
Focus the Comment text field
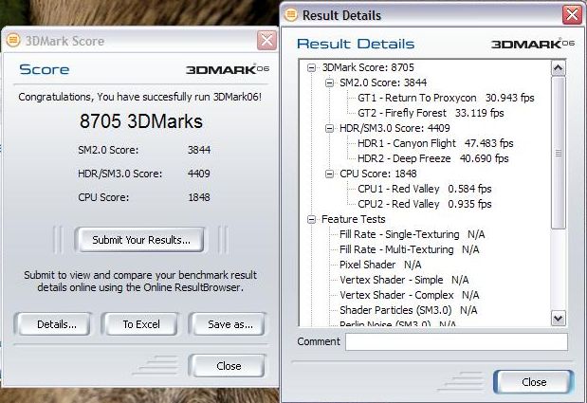(x=455, y=341)
